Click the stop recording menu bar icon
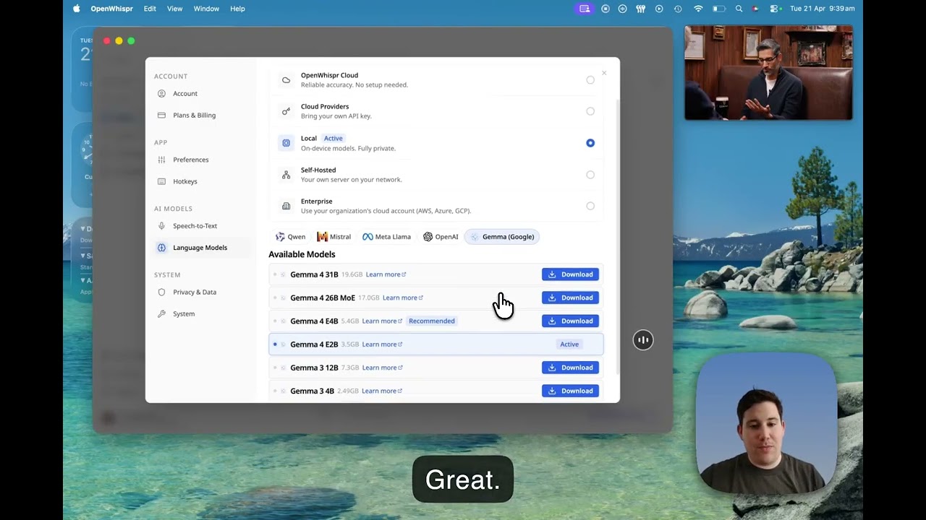926x520 pixels. [x=606, y=9]
